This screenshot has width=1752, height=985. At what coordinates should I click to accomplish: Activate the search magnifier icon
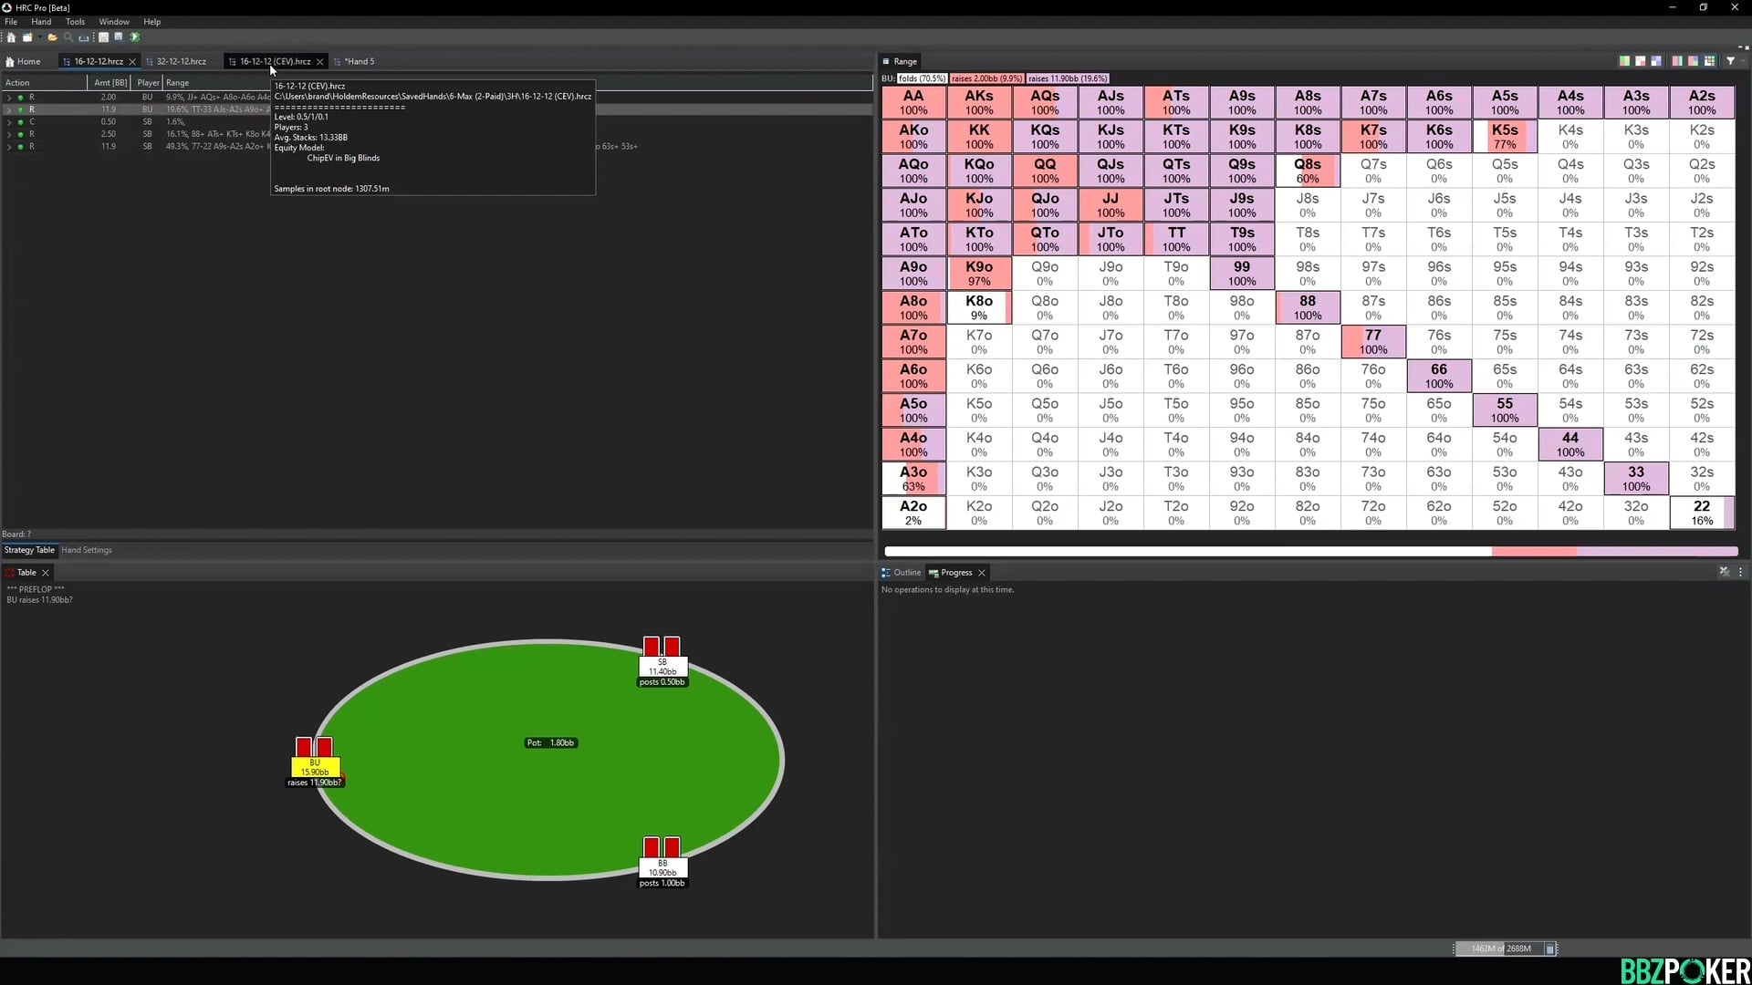point(68,37)
